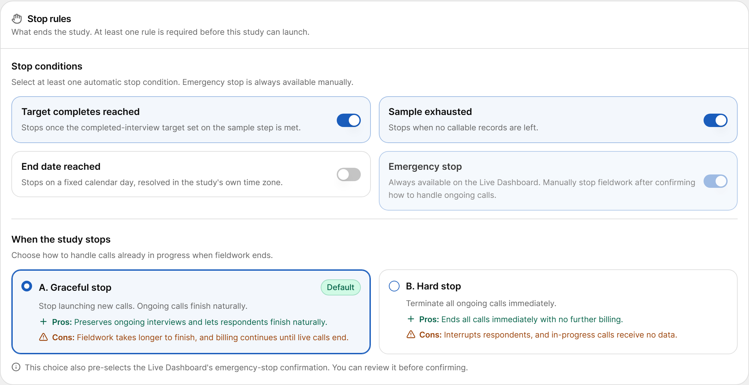Click the plus icon next to Hard stop Pros
The width and height of the screenshot is (749, 385).
[x=411, y=319]
